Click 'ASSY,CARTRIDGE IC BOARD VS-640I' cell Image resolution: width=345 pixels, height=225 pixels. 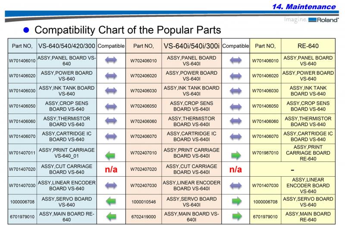coord(191,136)
